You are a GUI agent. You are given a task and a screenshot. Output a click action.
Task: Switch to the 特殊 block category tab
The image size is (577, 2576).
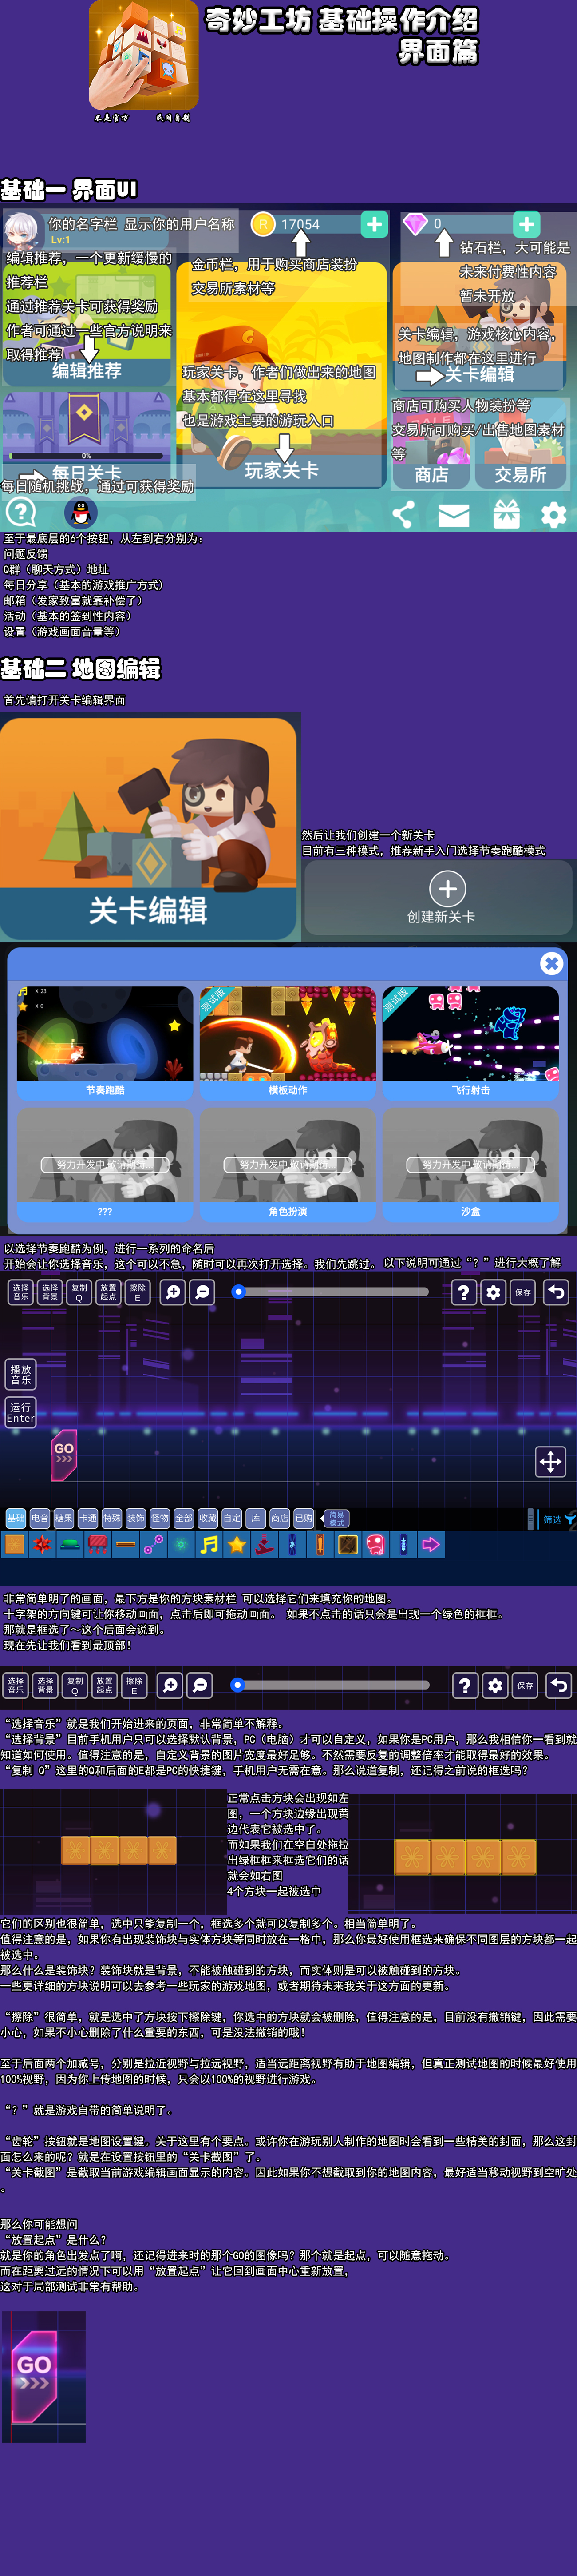pyautogui.click(x=112, y=1518)
